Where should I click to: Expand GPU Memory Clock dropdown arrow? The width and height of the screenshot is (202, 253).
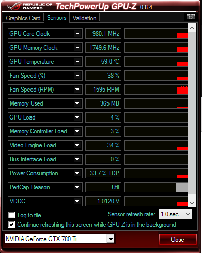click(77, 48)
